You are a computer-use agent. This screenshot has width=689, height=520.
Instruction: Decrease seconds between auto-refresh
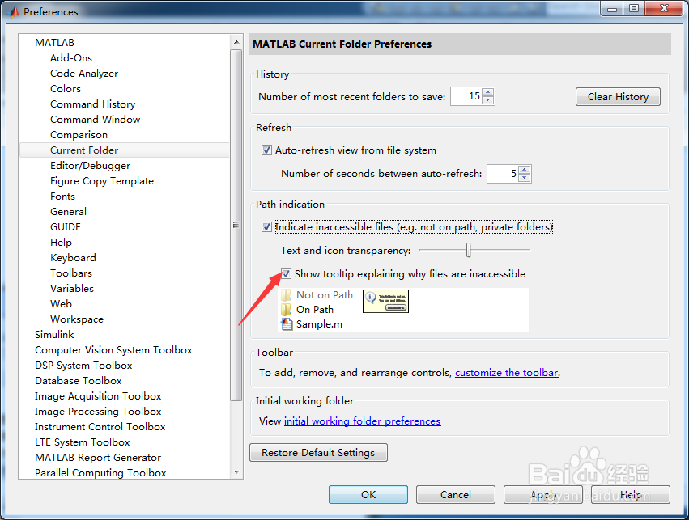coord(524,177)
